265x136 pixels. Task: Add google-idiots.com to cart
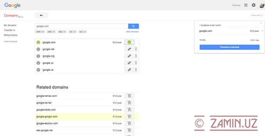[x=130, y=110]
